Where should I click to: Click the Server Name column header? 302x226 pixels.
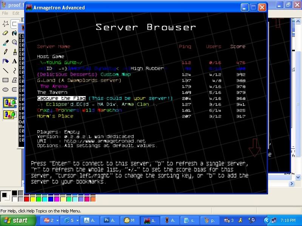tap(54, 46)
